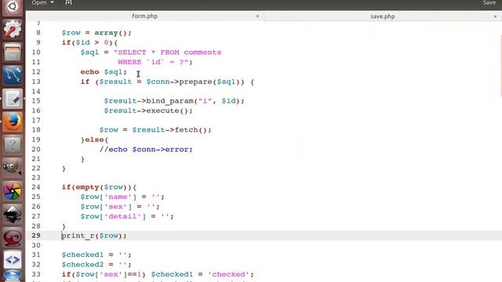Click '$row = $result->fetch();' line
The image size is (502, 282).
(155, 130)
